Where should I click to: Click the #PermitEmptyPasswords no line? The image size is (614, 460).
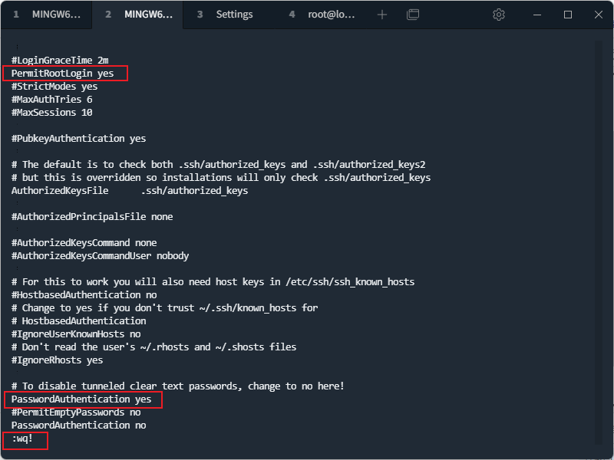click(x=76, y=412)
